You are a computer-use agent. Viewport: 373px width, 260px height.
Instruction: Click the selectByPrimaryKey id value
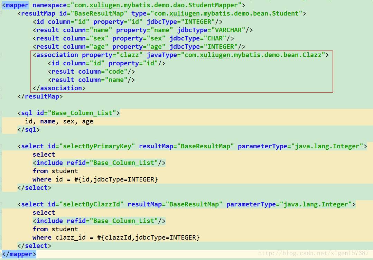click(x=99, y=146)
